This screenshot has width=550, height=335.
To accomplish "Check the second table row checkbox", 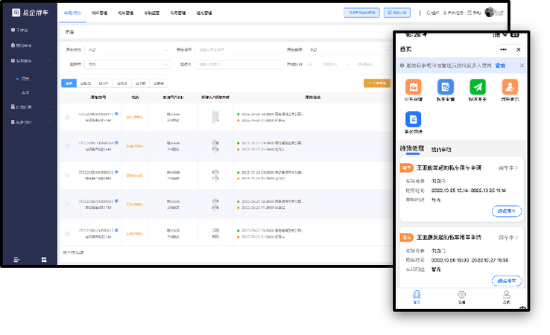I will (67, 147).
